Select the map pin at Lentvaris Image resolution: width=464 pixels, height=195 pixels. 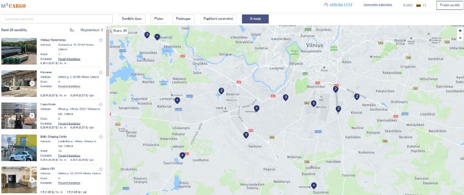click(x=177, y=101)
